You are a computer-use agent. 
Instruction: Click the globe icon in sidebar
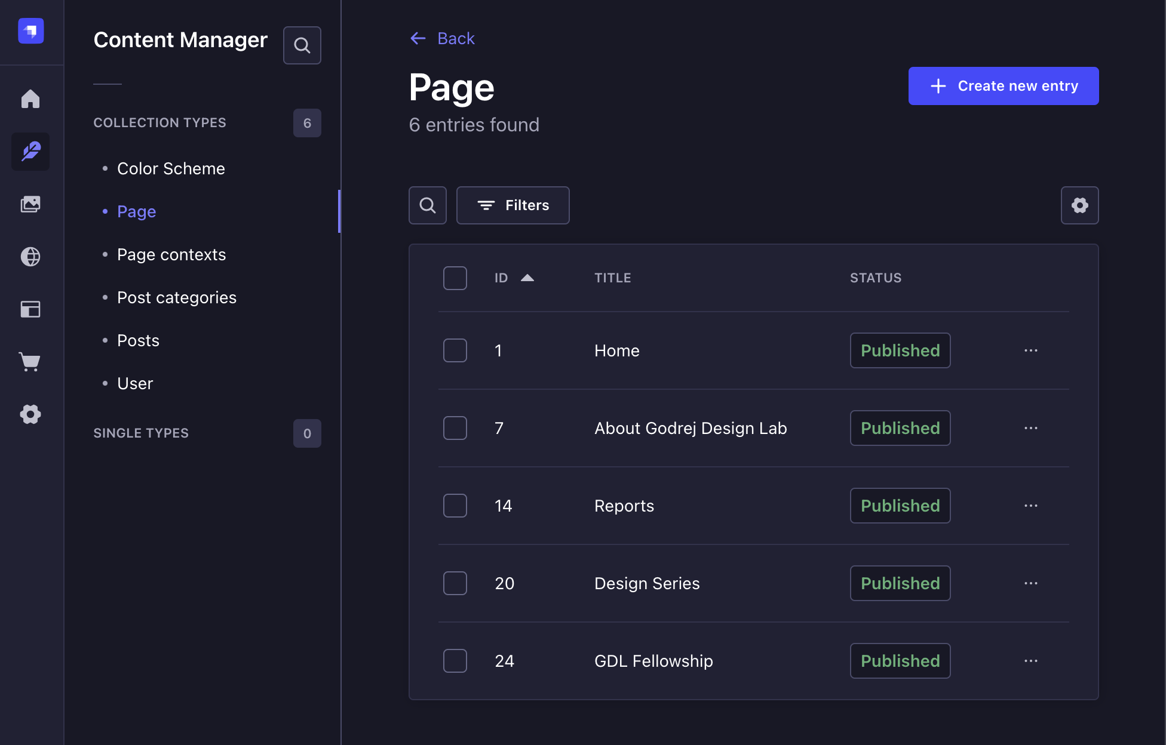(30, 257)
